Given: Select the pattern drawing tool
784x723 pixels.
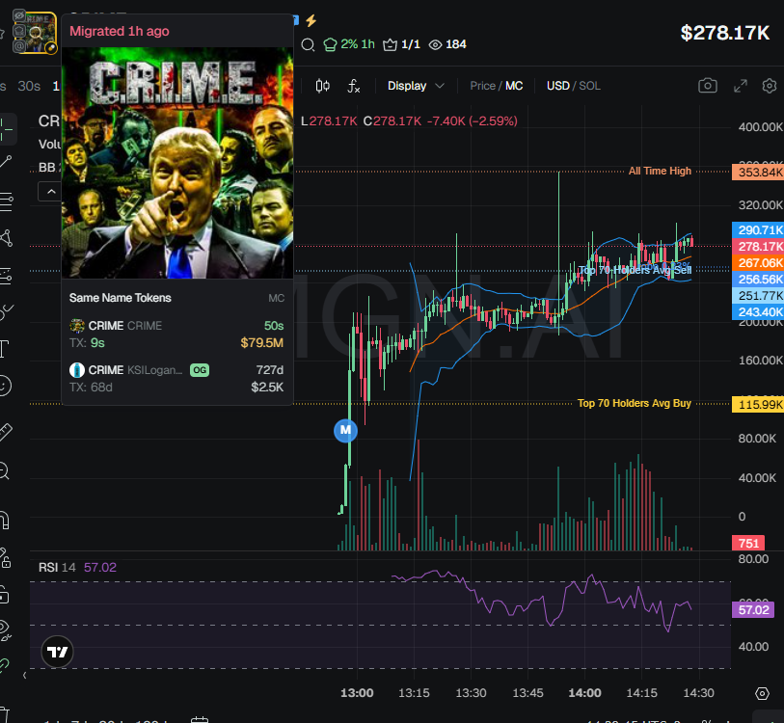Looking at the screenshot, I should (x=7, y=238).
